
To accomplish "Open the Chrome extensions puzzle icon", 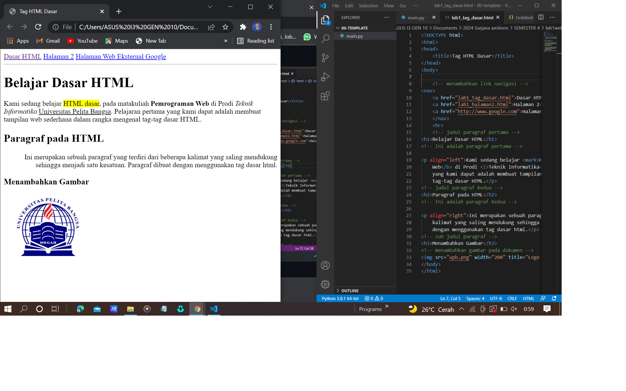I will pos(243,27).
